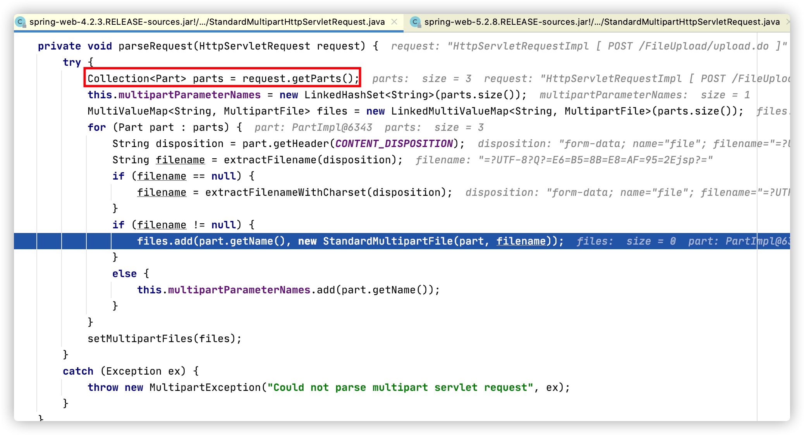Click multipartParameterNames.add(part.getName()) statement
This screenshot has width=804, height=435.
pos(289,290)
